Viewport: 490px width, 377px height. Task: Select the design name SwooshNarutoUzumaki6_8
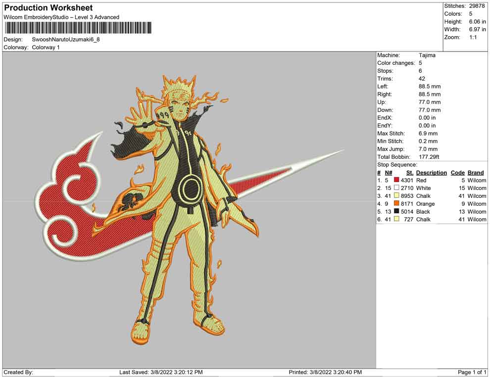pyautogui.click(x=66, y=39)
